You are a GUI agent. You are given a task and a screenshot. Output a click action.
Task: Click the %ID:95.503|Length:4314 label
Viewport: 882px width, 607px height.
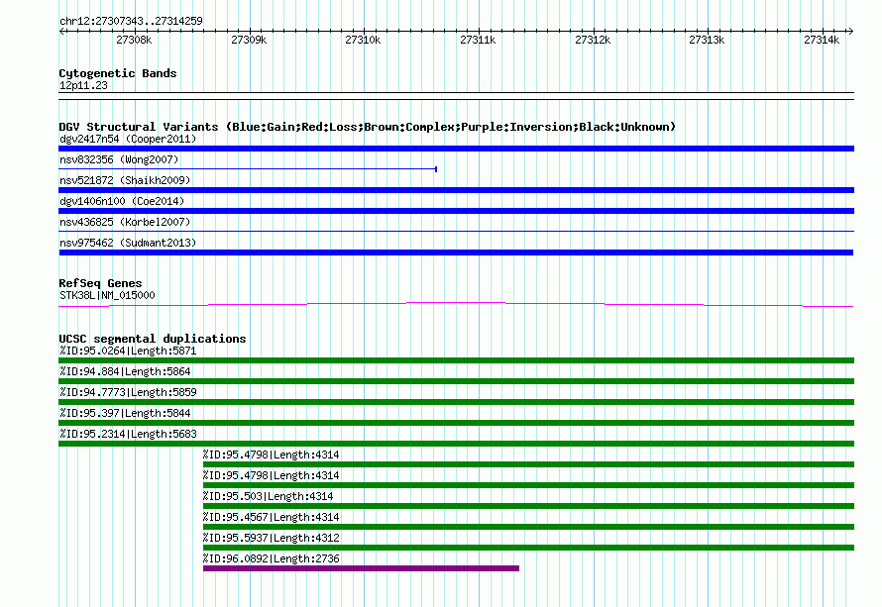(x=268, y=497)
